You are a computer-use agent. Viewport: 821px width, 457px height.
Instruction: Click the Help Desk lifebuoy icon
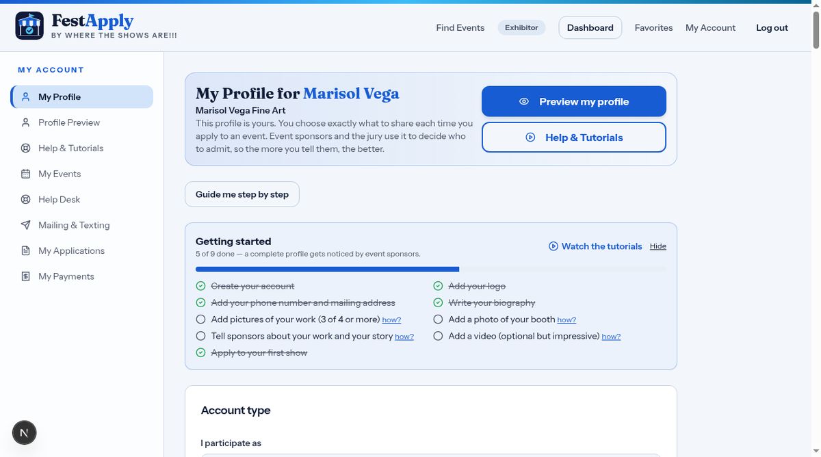(25, 199)
